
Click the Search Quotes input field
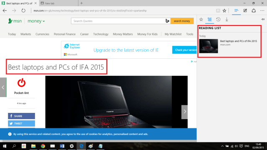click(118, 21)
